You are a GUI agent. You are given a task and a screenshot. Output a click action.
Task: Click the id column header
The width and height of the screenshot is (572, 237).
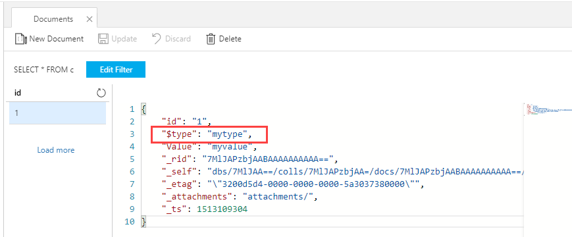coord(18,93)
